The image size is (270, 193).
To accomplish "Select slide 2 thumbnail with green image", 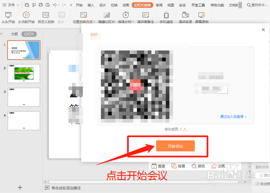I will tap(24, 73).
